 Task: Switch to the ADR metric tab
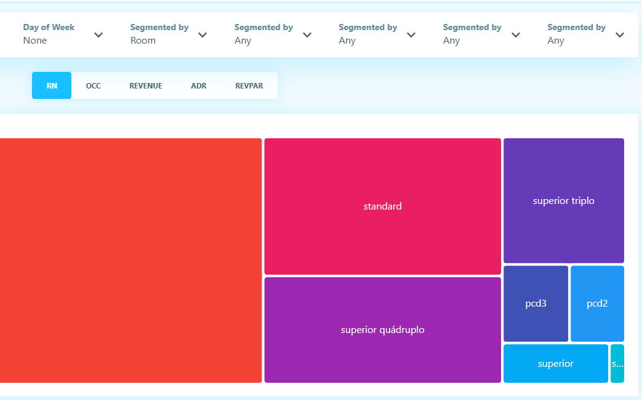coord(199,85)
